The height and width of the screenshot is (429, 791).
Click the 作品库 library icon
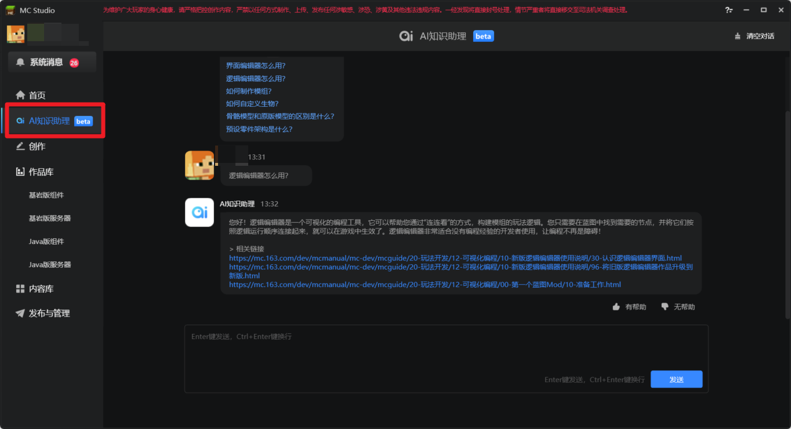(x=20, y=172)
